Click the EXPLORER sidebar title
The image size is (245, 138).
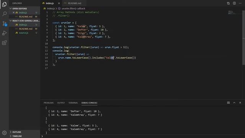pyautogui.click(x=17, y=3)
